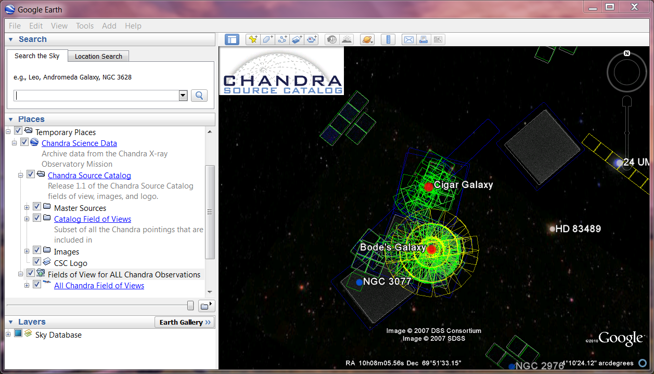Open the sky search history dropdown
654x374 pixels.
tap(183, 96)
